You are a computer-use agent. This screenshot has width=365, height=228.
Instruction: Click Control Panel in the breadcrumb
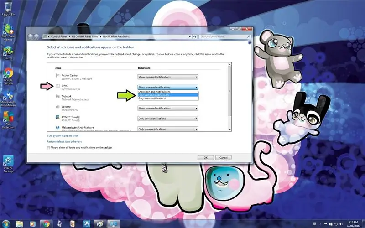[59, 36]
